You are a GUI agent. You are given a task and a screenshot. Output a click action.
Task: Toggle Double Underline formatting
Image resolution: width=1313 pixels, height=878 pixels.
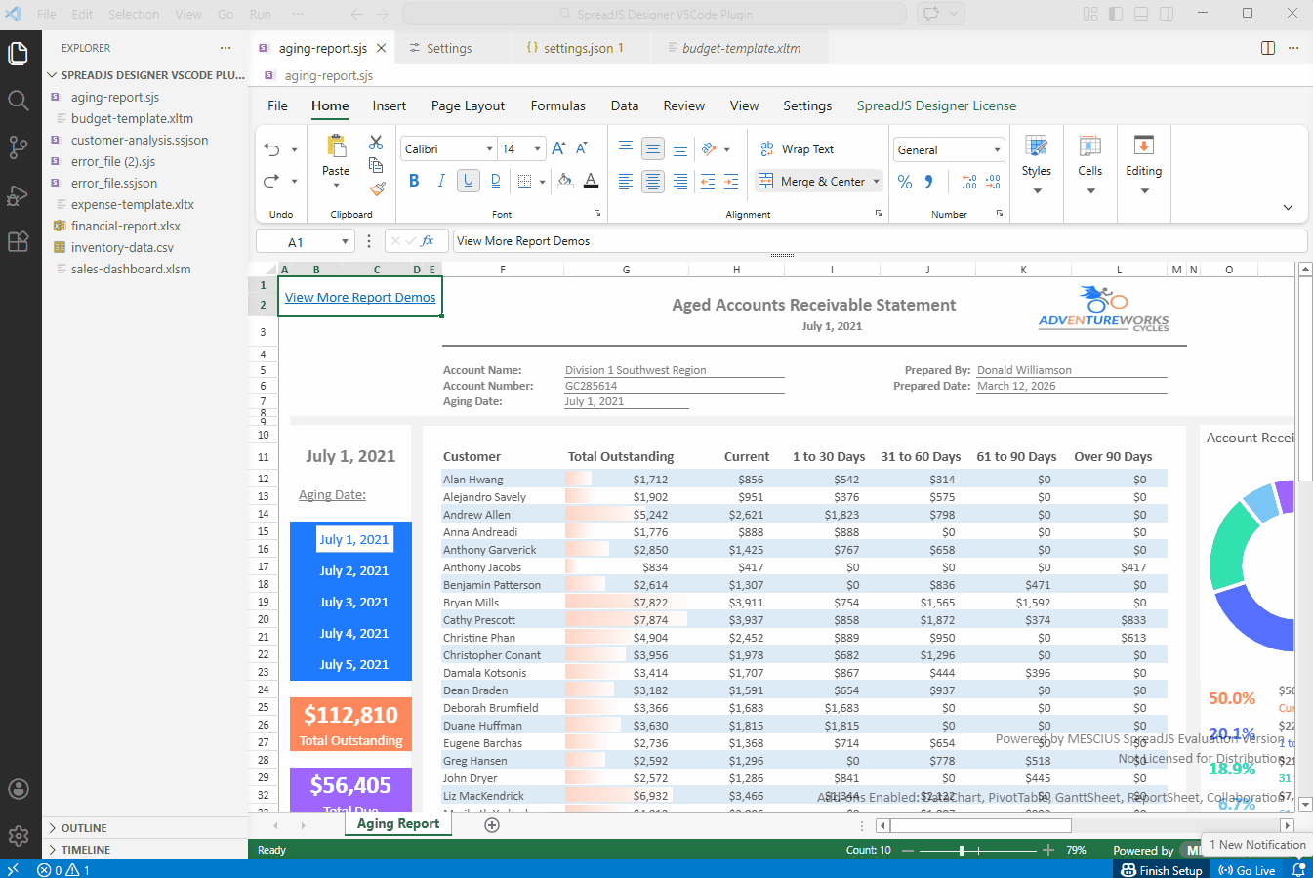pyautogui.click(x=496, y=181)
